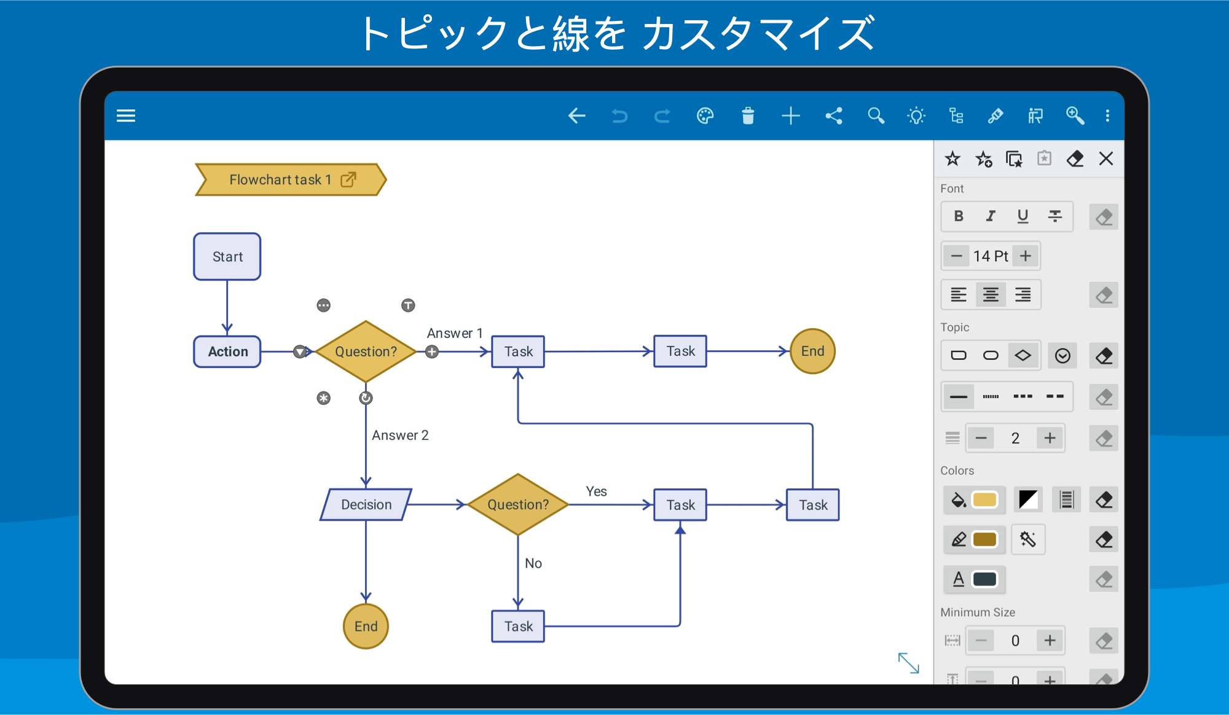Open search with the magnifier icon
Viewport: 1229px width, 715px height.
click(x=876, y=115)
